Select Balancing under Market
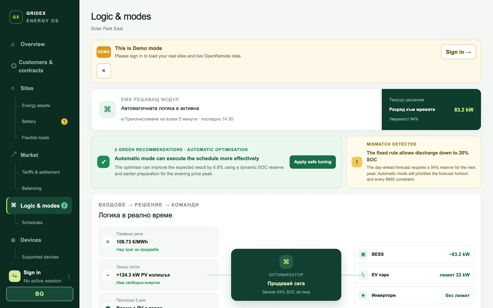 (x=31, y=188)
